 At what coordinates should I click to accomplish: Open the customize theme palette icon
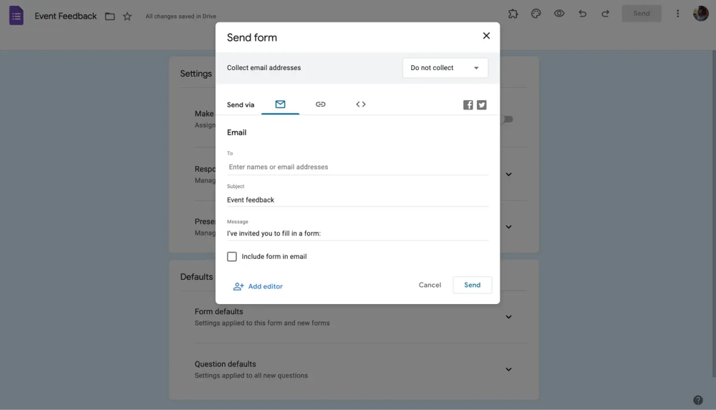[x=536, y=14]
